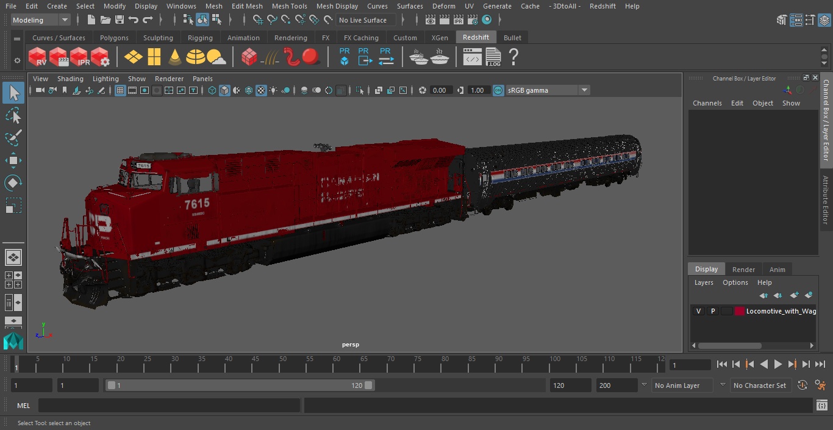The image size is (833, 430).
Task: Click the Locomotive layer red color swatch
Action: [x=740, y=311]
